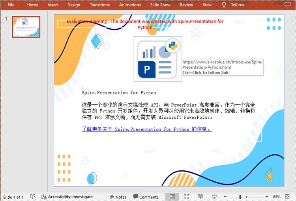
Task: Click the Slide 1 of 1 indicator
Action: [x=13, y=197]
